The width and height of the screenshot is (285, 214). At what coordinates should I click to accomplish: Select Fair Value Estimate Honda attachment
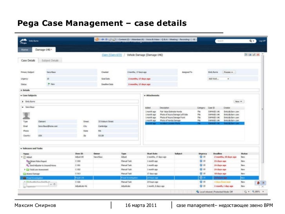tap(195, 112)
